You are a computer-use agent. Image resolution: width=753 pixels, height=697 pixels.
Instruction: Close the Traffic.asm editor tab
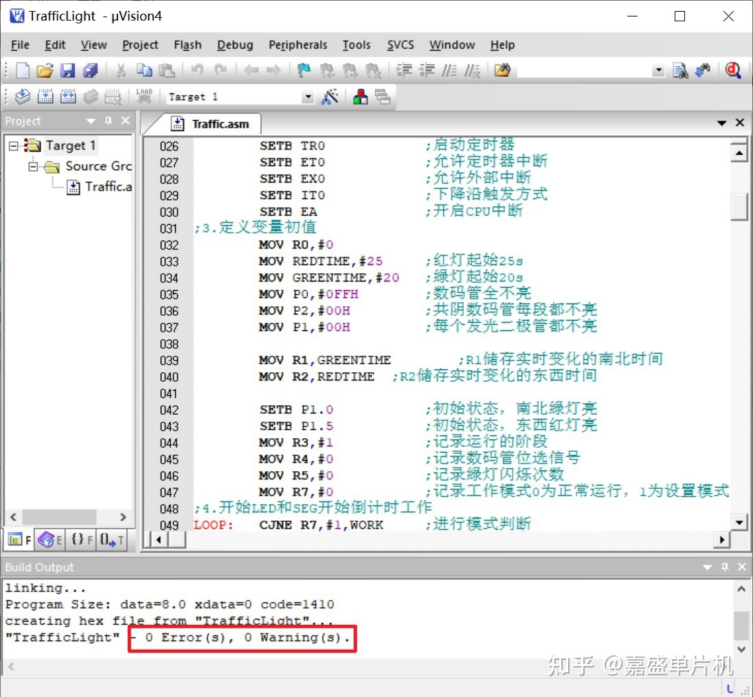pos(739,122)
